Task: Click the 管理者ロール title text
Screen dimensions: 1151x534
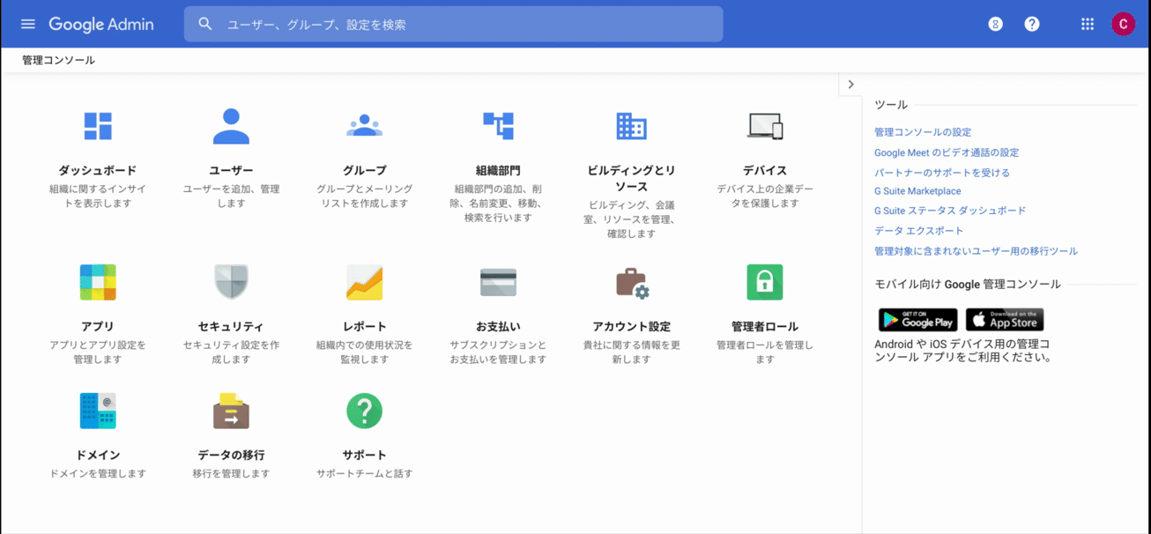Action: (765, 326)
